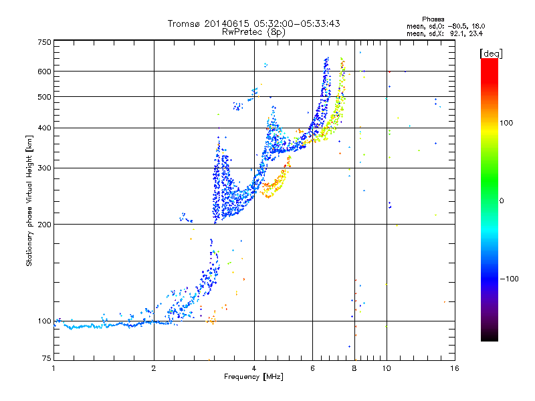Click the x-axis '16' frequency label
535x401 pixels.
pyautogui.click(x=455, y=368)
